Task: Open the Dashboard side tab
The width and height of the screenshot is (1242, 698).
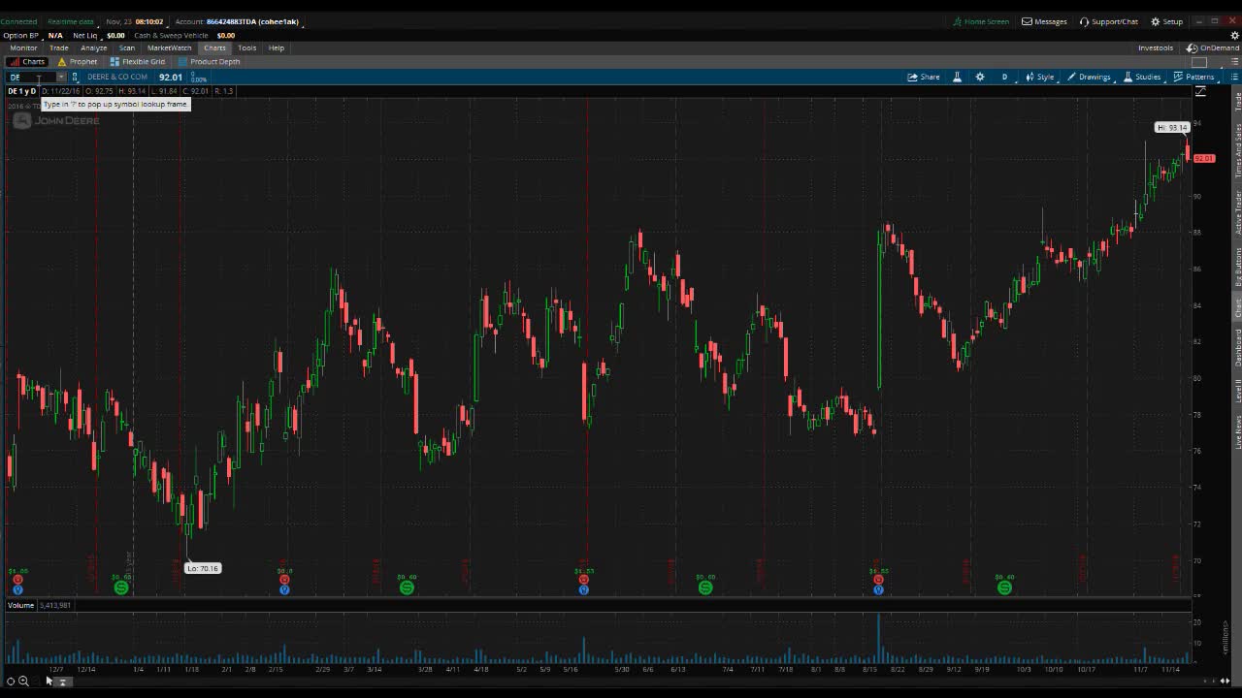Action: click(x=1237, y=347)
